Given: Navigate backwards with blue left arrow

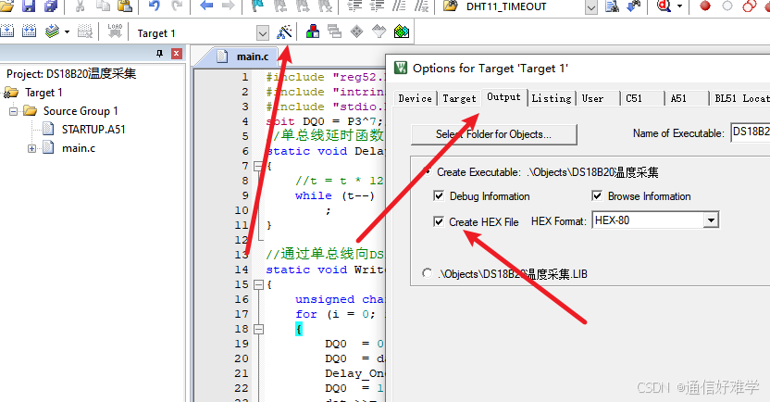Looking at the screenshot, I should click(x=206, y=6).
